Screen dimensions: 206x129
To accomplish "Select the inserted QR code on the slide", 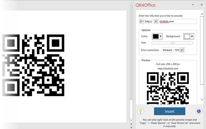I will 33,65.
